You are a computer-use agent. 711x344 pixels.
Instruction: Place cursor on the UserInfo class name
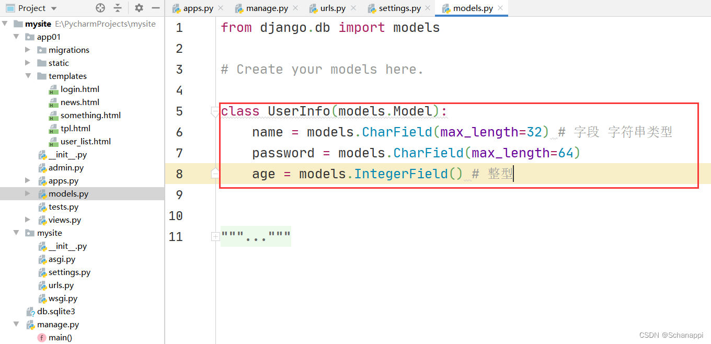pyautogui.click(x=299, y=111)
